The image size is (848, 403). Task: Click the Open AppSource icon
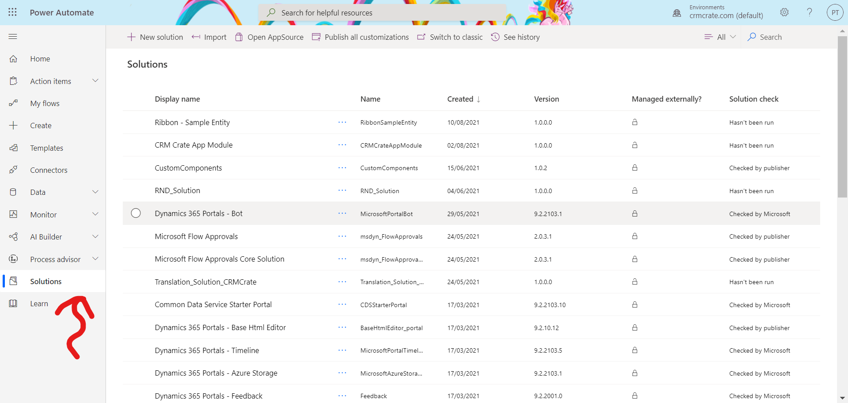(x=238, y=37)
